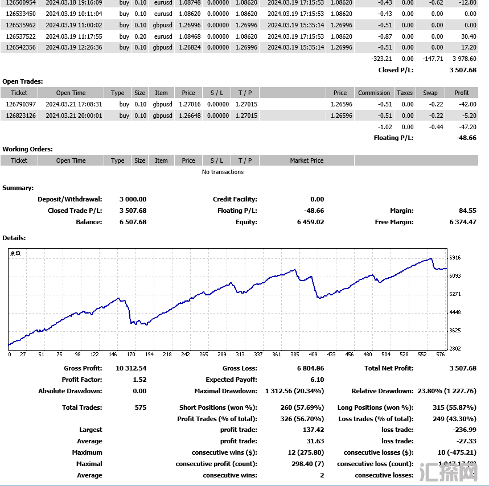Screen dimensions: 489x486
Task: Click closed trade ticket 126537522
Action: 21,36
